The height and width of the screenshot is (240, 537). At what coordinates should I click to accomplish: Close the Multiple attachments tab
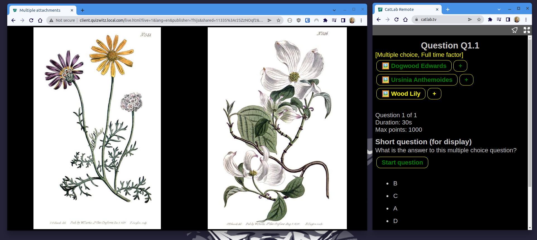point(72,10)
